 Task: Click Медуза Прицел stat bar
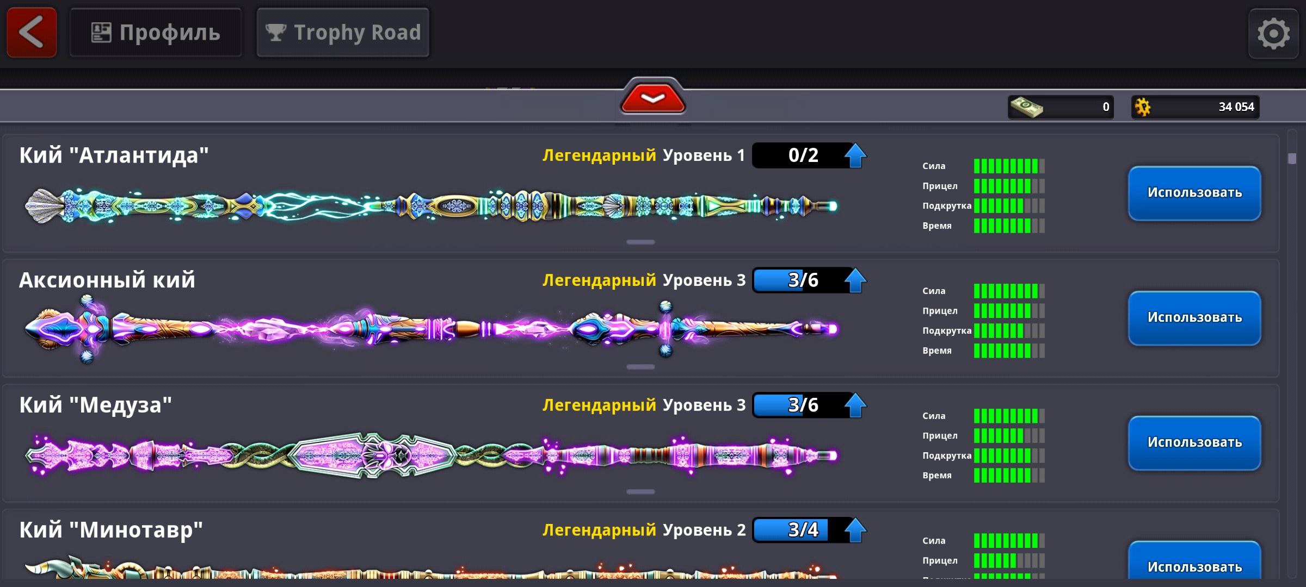click(x=1009, y=436)
